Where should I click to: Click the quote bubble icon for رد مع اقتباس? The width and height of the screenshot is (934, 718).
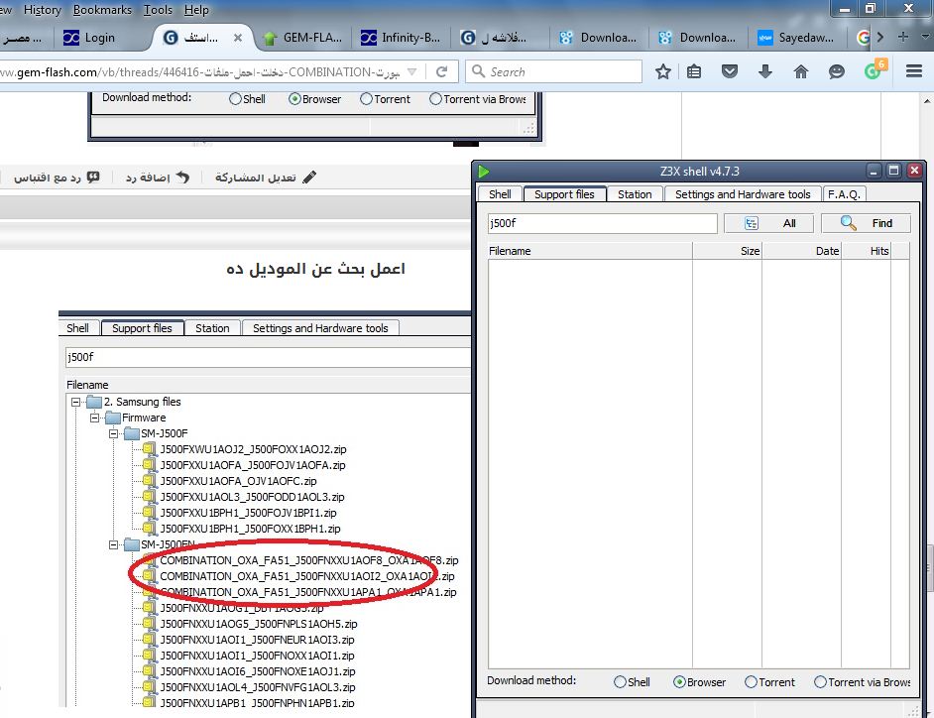[93, 177]
